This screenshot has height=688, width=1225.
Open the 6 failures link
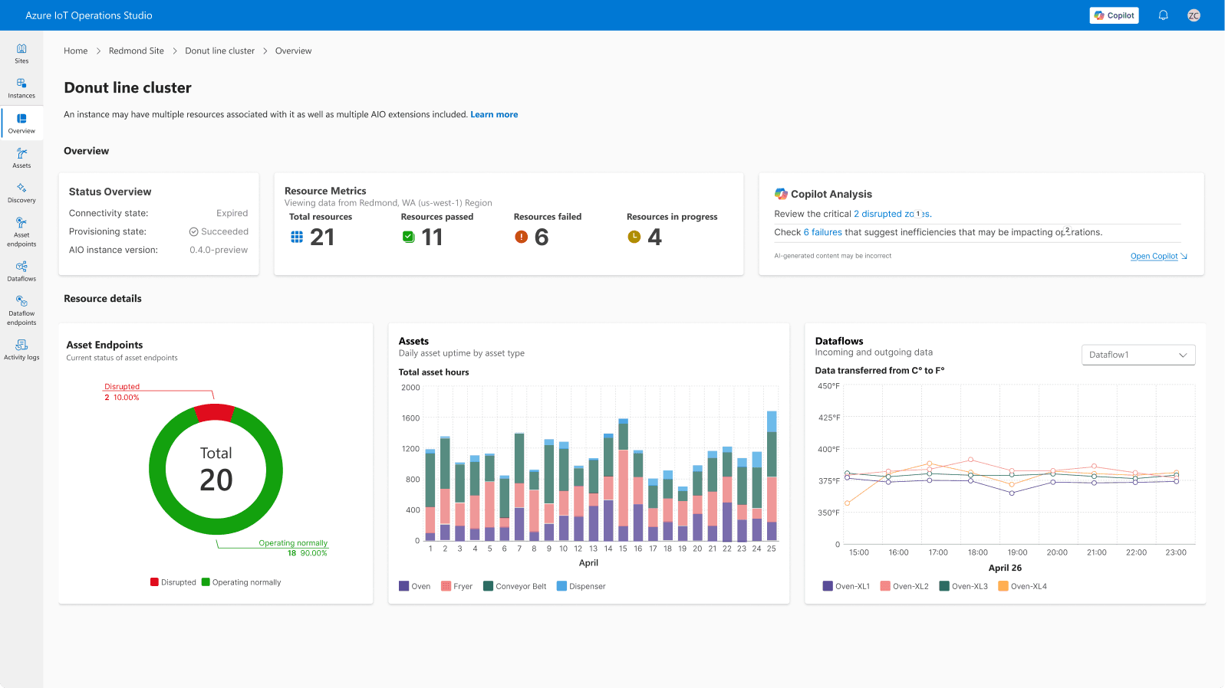coord(822,232)
